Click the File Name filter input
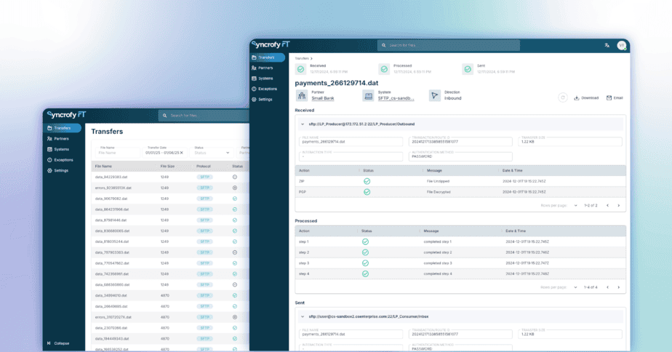The width and height of the screenshot is (672, 352). pyautogui.click(x=116, y=153)
